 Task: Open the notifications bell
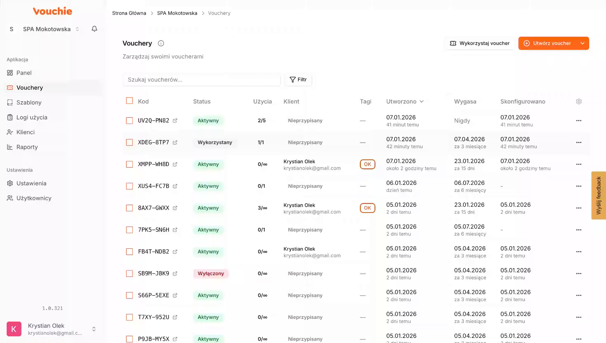coord(94,29)
